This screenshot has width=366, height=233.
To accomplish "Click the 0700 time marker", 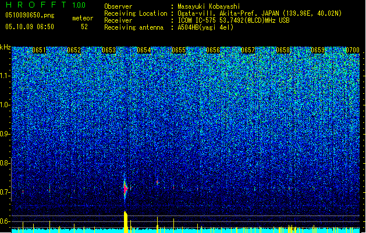I will pos(353,50).
